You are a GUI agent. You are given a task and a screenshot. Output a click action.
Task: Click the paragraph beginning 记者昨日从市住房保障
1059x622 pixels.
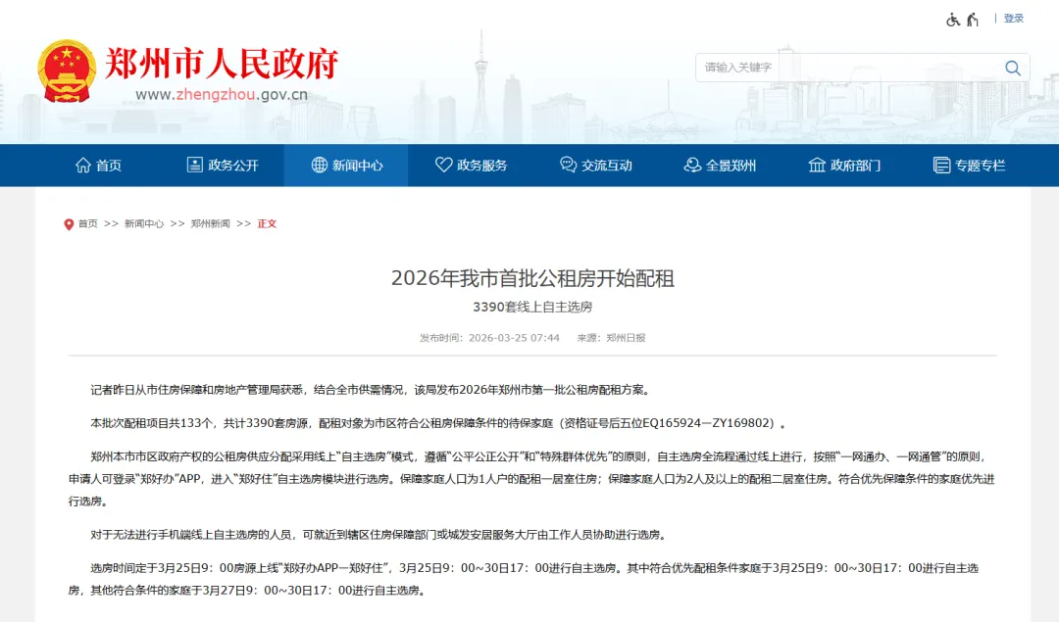(372, 390)
